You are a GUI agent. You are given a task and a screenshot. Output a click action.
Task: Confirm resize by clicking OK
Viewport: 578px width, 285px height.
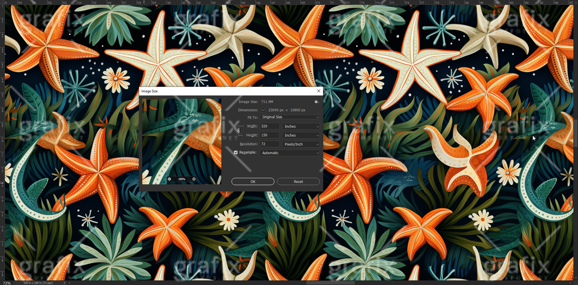252,181
